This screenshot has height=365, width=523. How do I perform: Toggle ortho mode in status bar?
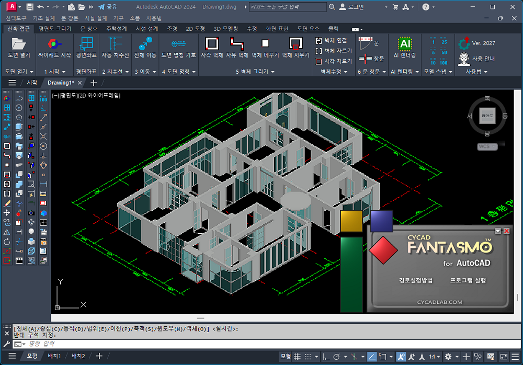coord(325,357)
